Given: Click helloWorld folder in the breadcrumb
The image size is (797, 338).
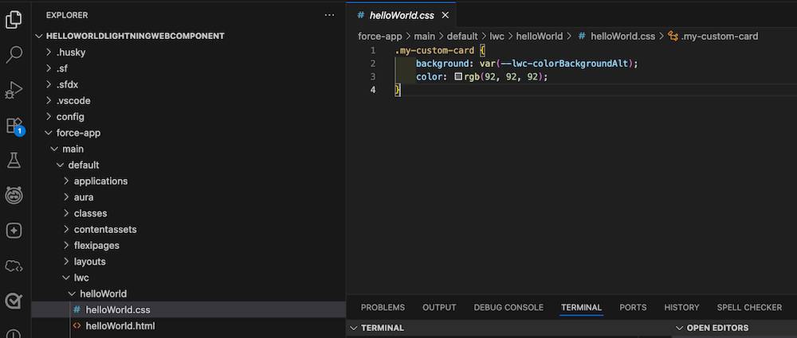Looking at the screenshot, I should point(540,36).
